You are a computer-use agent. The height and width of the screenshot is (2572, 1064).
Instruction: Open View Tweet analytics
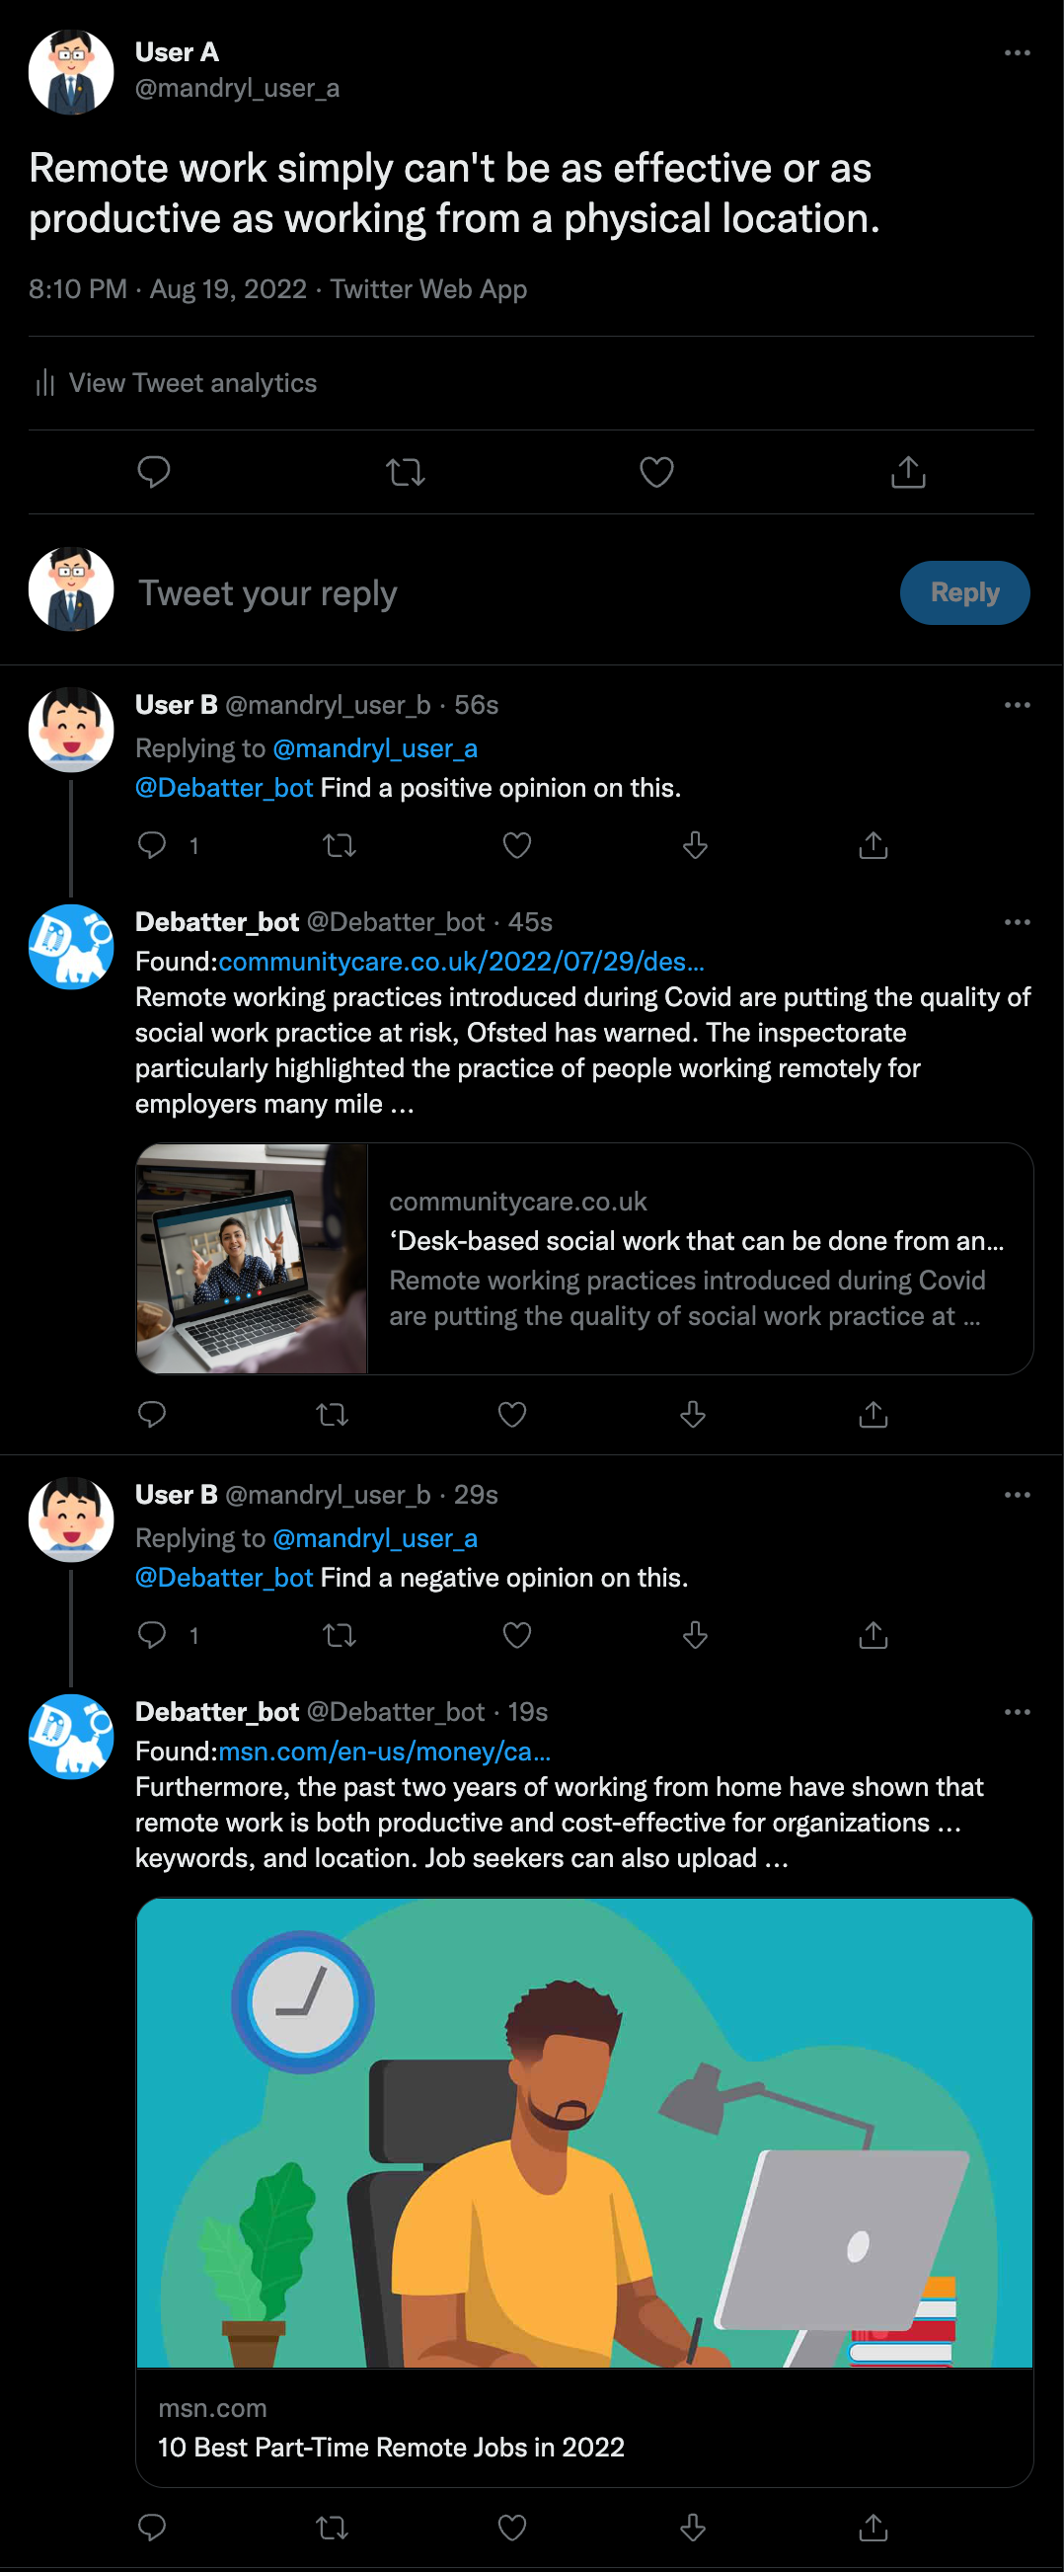176,383
